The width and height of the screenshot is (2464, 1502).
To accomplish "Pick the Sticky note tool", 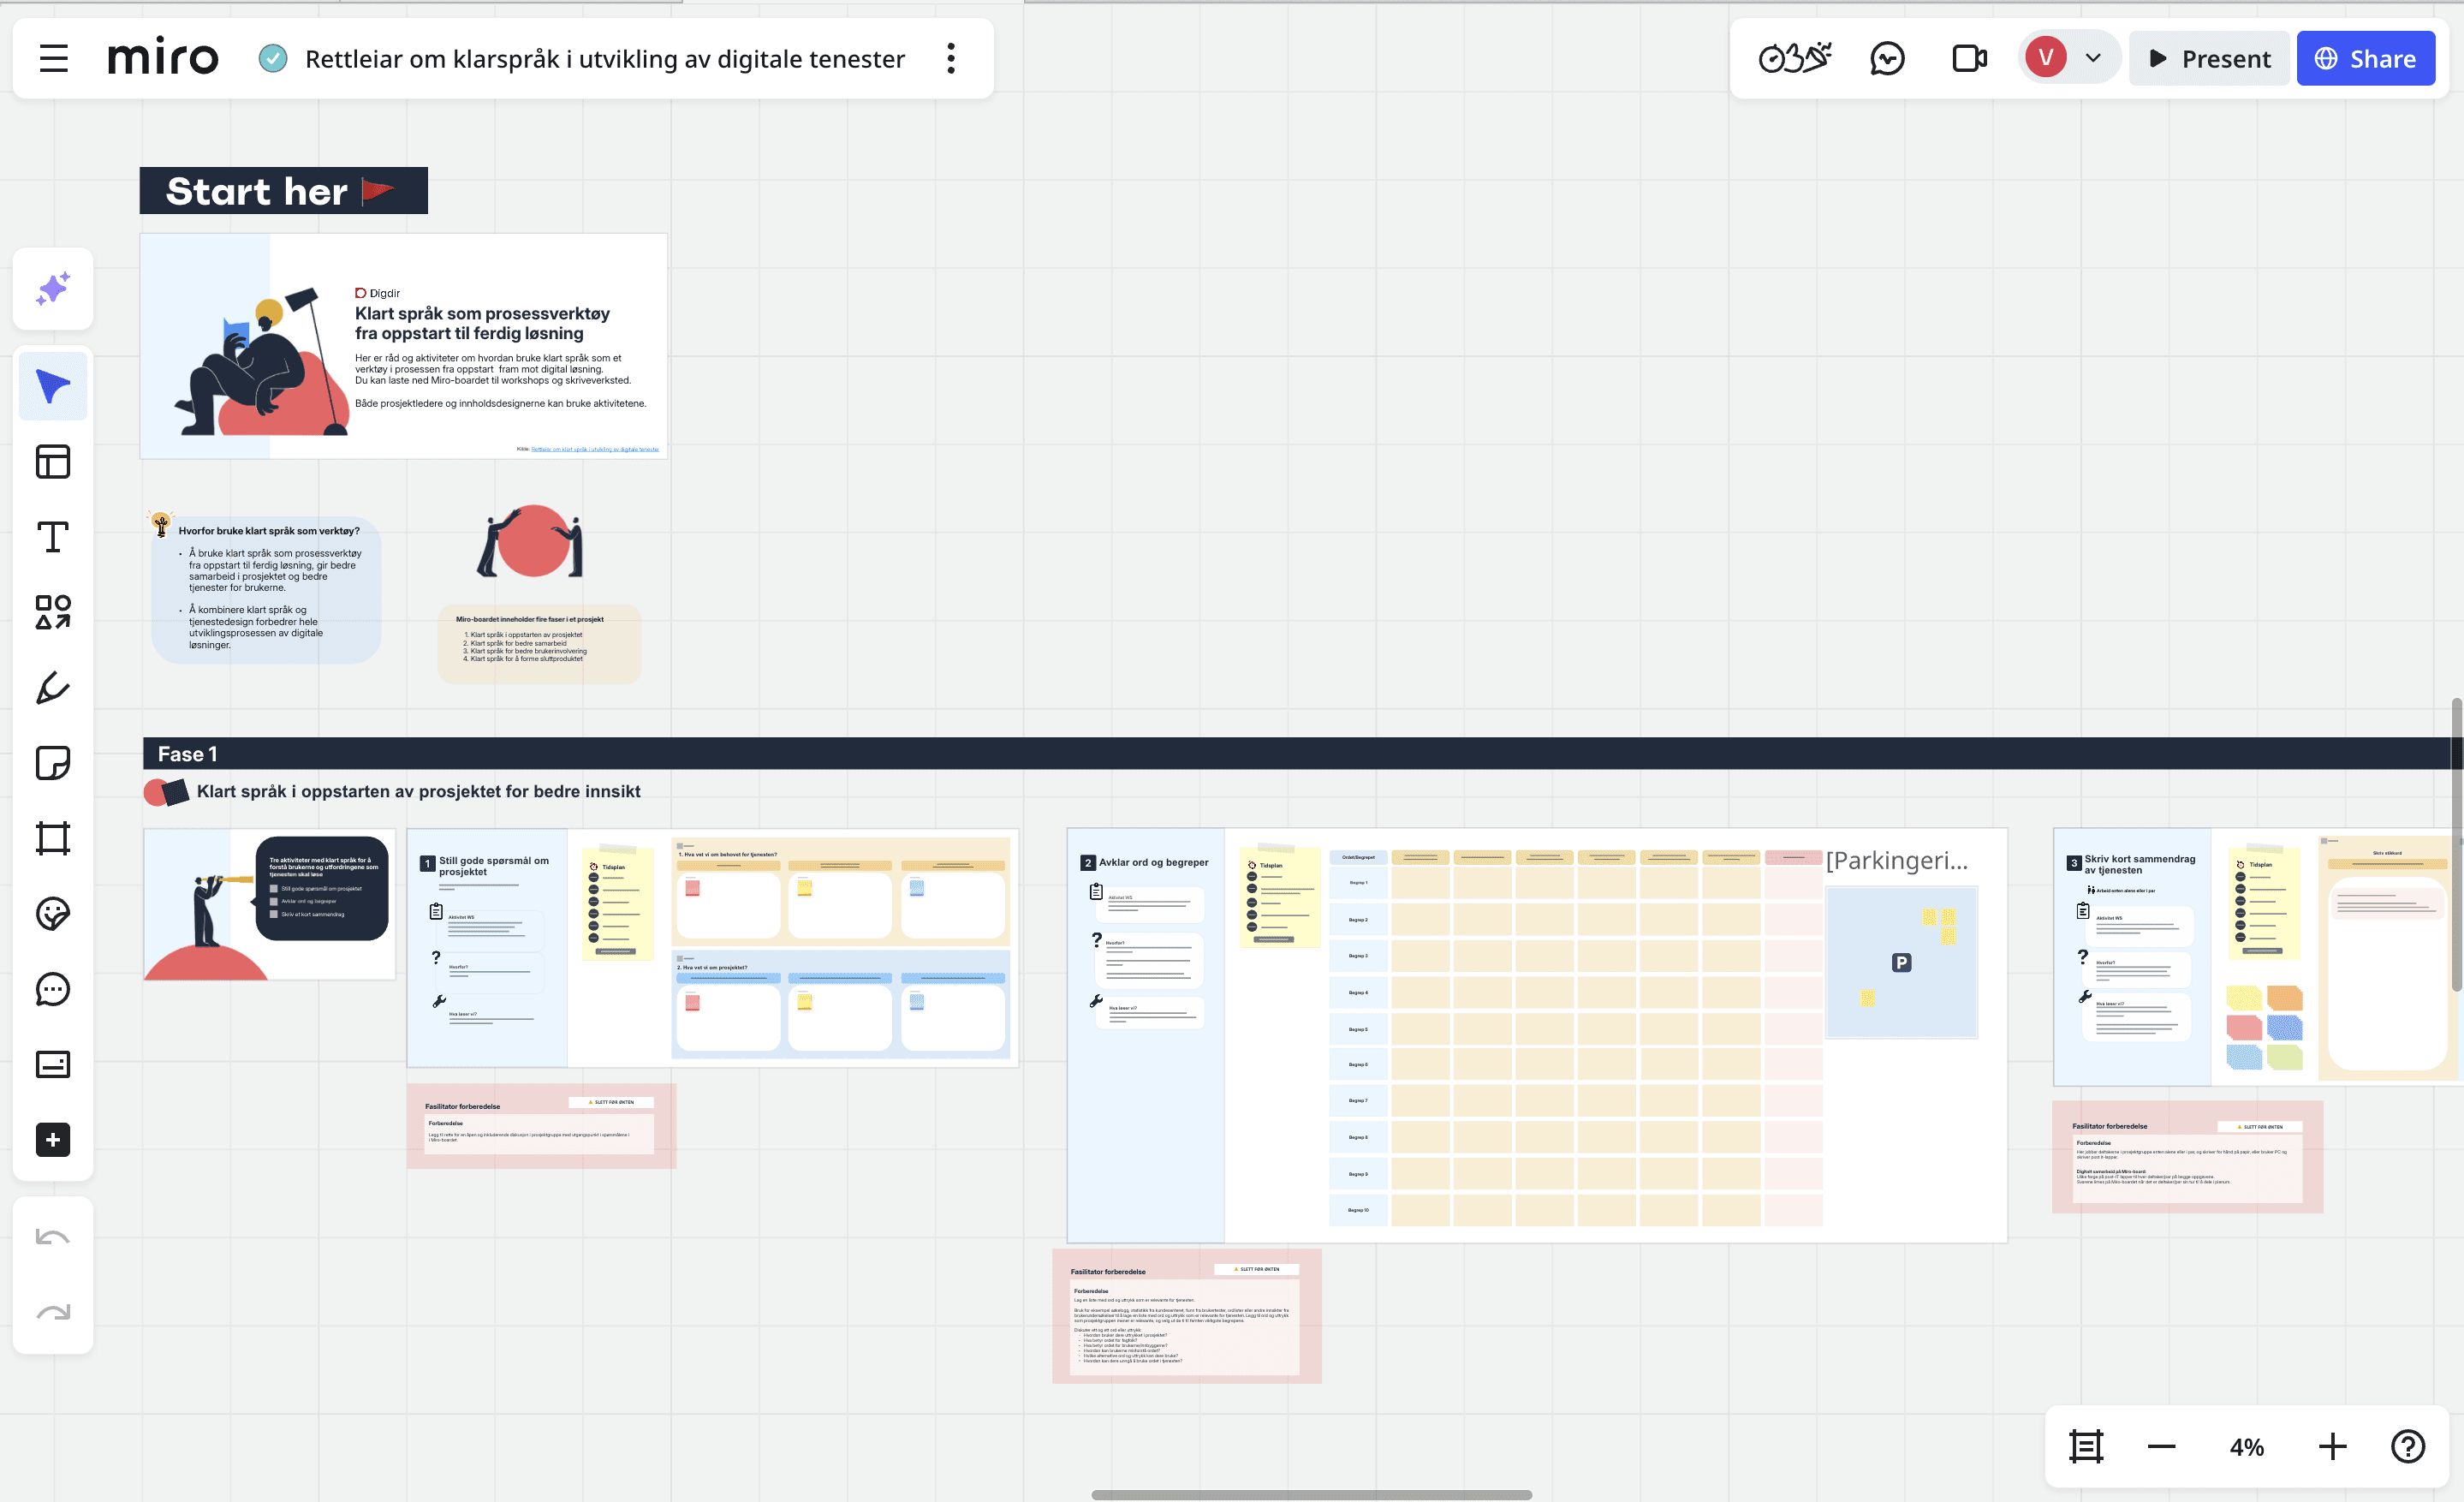I will click(53, 763).
